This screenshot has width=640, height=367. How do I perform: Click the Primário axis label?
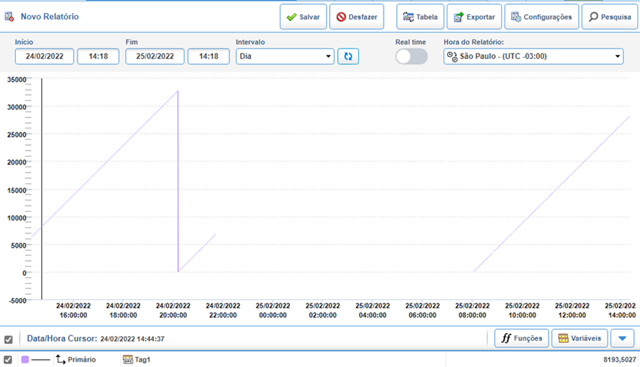tap(82, 360)
